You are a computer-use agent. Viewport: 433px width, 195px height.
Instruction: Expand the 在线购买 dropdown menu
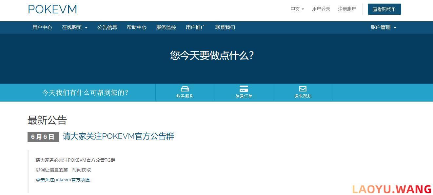[x=75, y=27]
